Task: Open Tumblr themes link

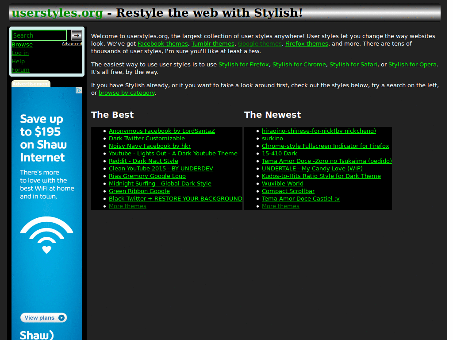Action: (x=213, y=44)
